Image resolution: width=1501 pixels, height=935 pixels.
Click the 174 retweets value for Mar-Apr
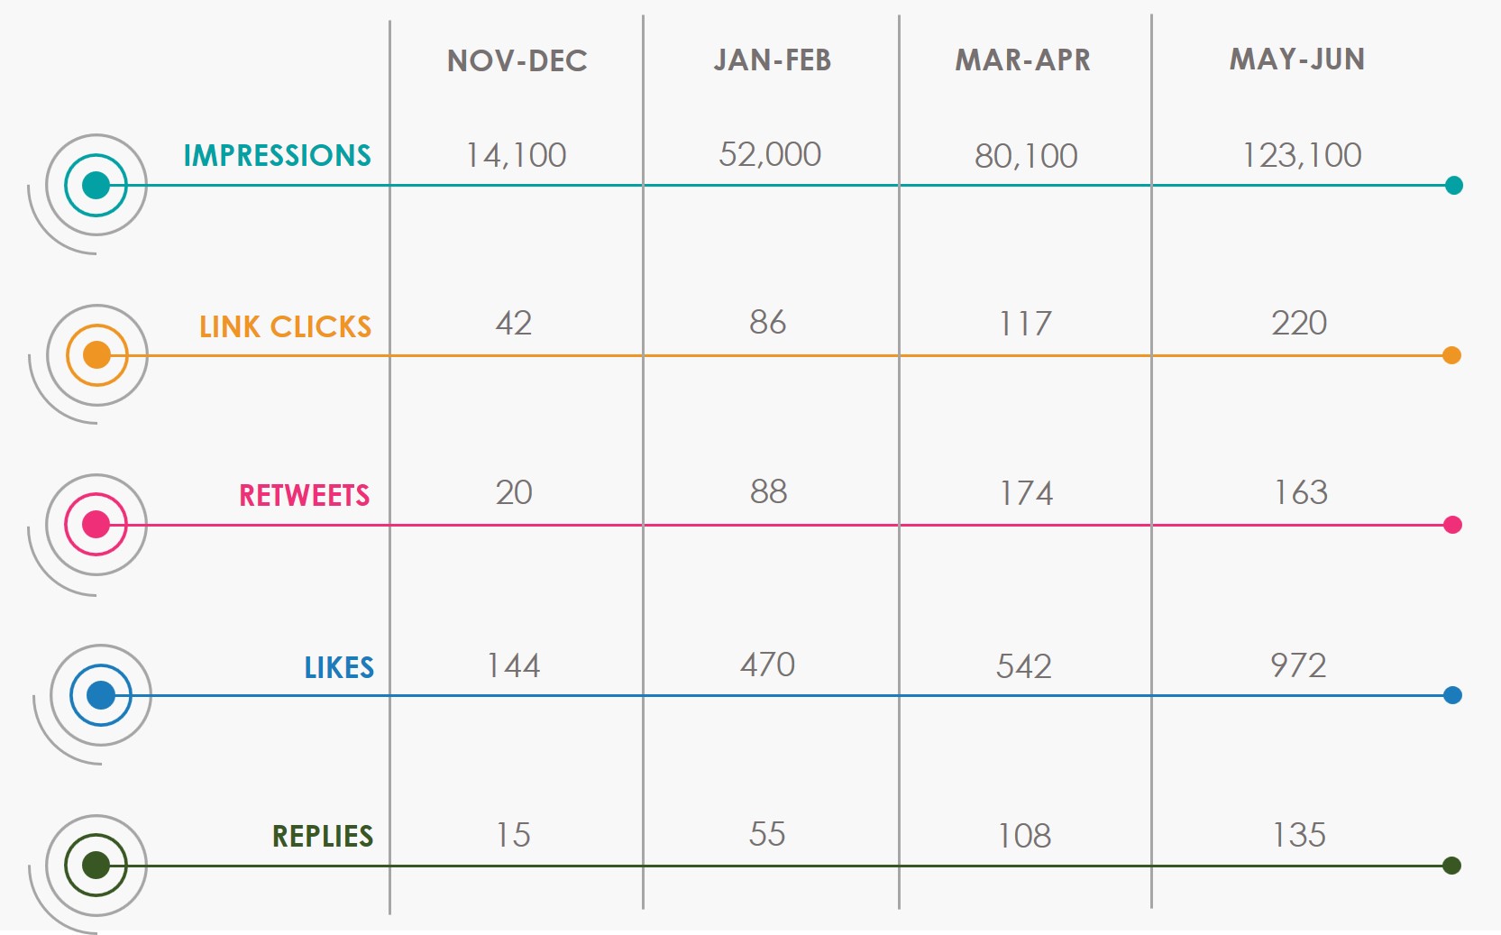coord(1026,493)
